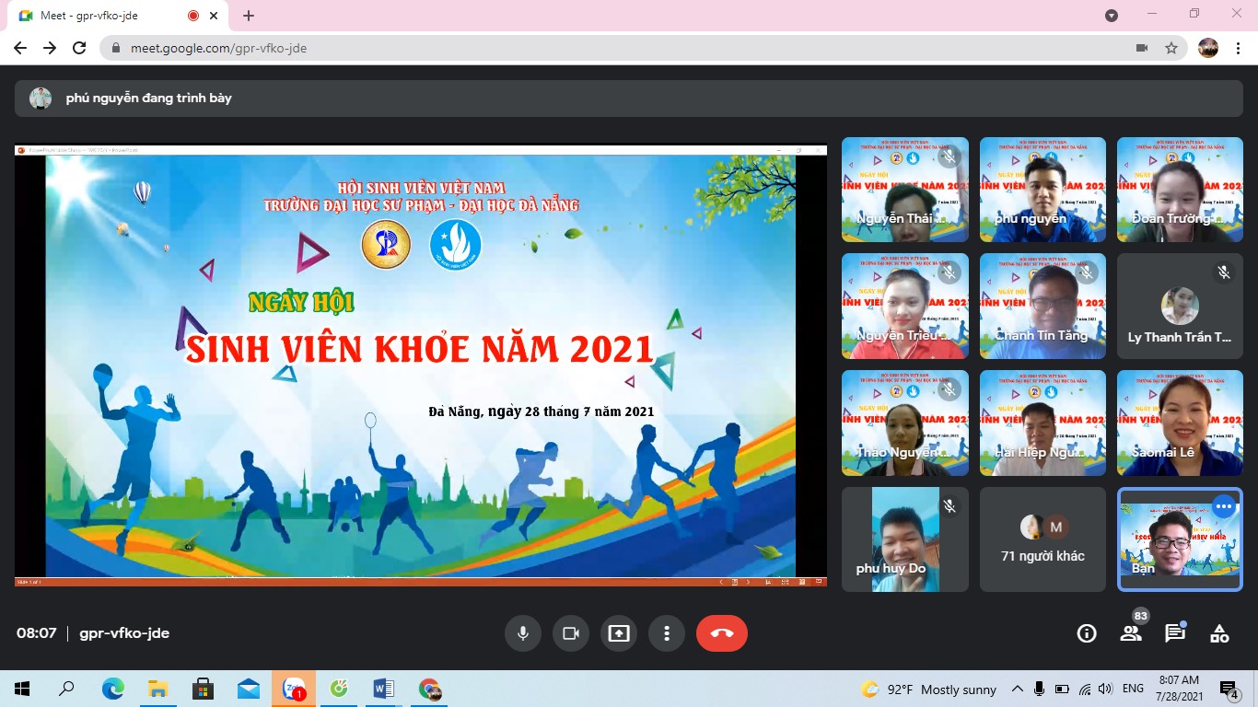1258x707 pixels.
Task: Expand the hidden system tray icons chevron
Action: [x=1018, y=689]
